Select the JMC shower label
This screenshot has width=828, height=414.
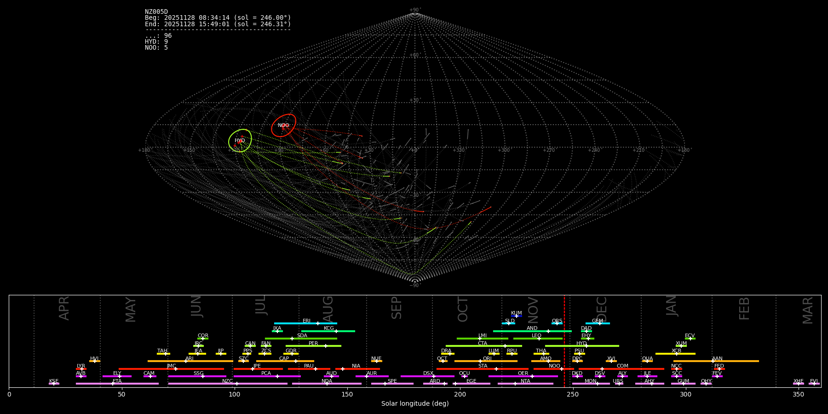click(x=172, y=366)
